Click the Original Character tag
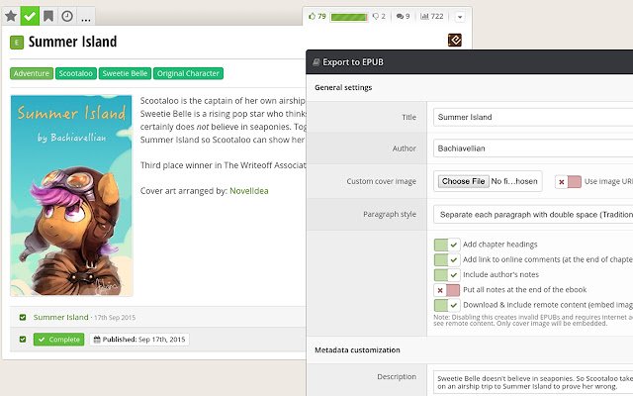 (188, 73)
